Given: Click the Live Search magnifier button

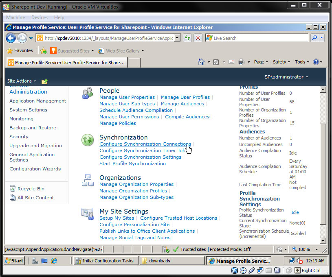Looking at the screenshot, I should [314, 38].
